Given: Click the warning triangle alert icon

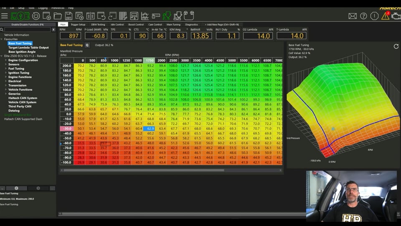Looking at the screenshot, I should click(385, 15).
